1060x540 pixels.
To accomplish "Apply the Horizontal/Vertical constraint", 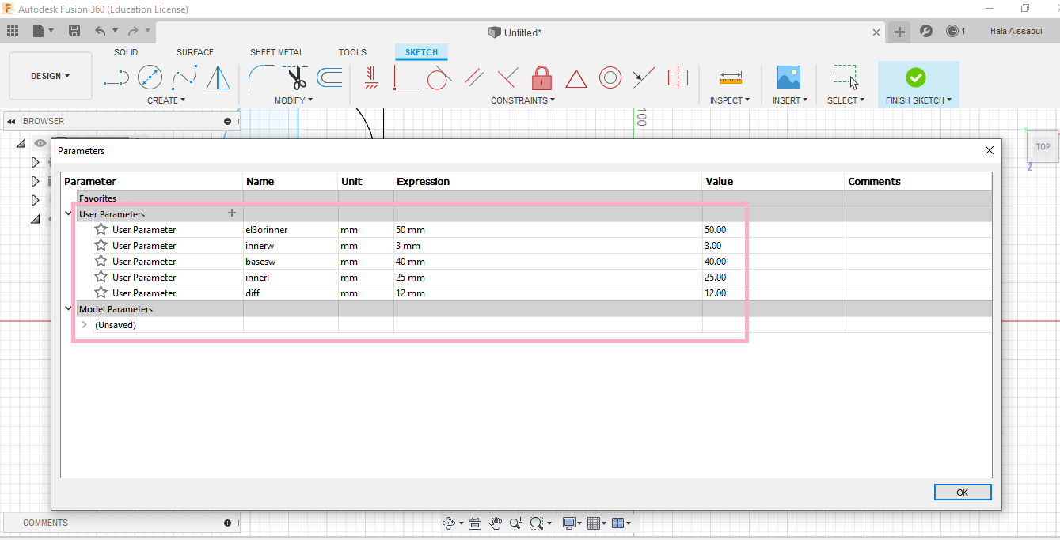I will pos(371,77).
